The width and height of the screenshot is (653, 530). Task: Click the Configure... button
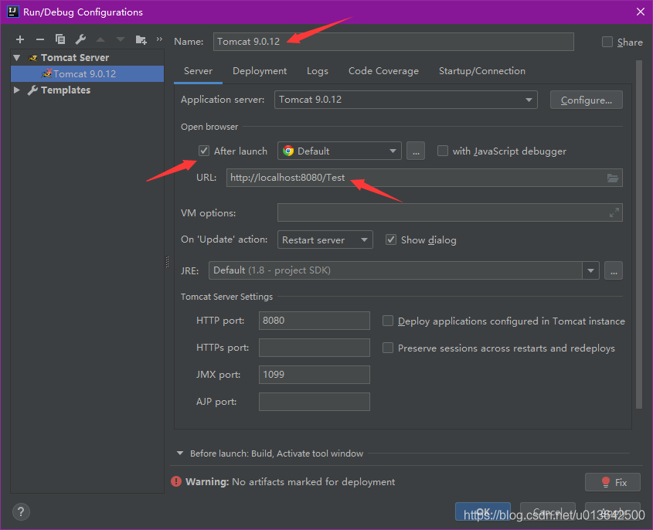(x=586, y=100)
